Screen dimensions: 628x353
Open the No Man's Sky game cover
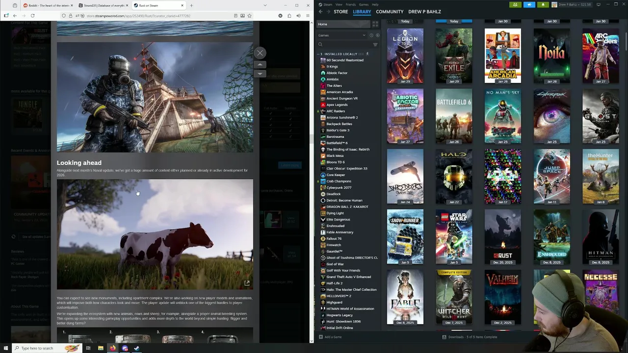coord(503,116)
